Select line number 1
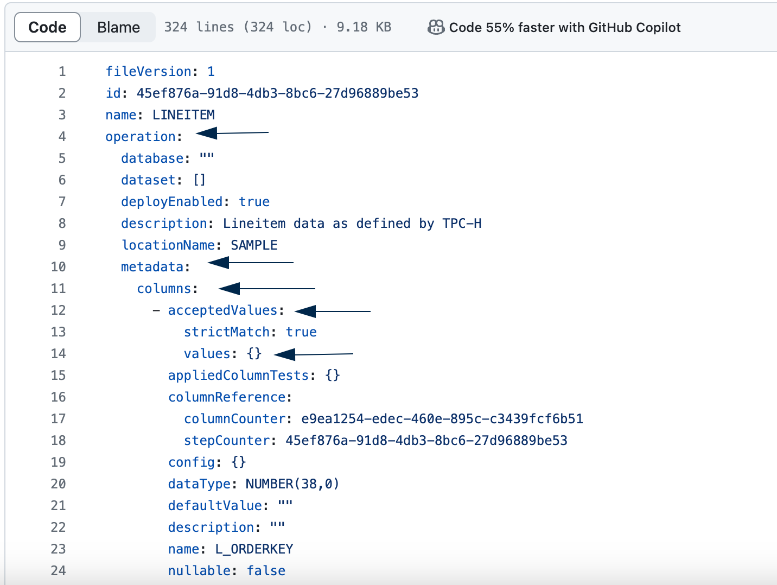 62,72
